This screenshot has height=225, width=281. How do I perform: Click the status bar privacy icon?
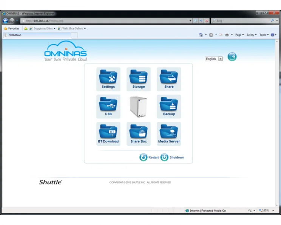point(250,211)
